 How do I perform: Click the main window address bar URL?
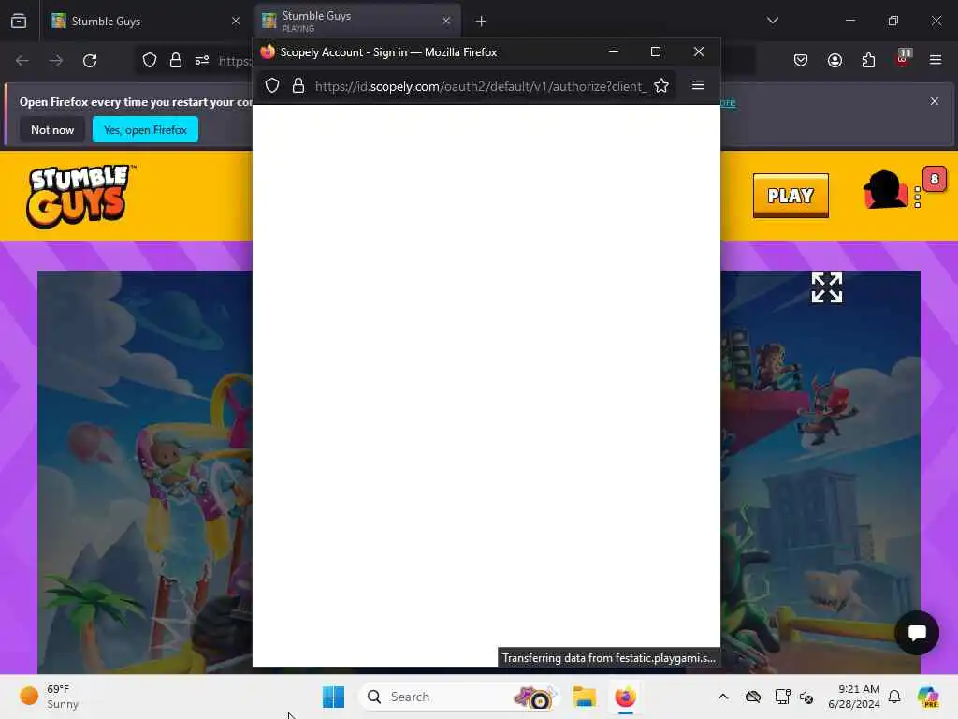(235, 61)
